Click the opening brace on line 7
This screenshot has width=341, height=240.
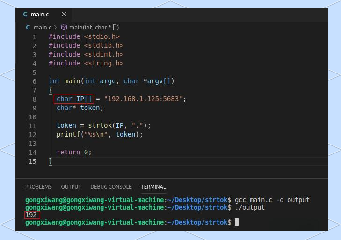pos(51,90)
